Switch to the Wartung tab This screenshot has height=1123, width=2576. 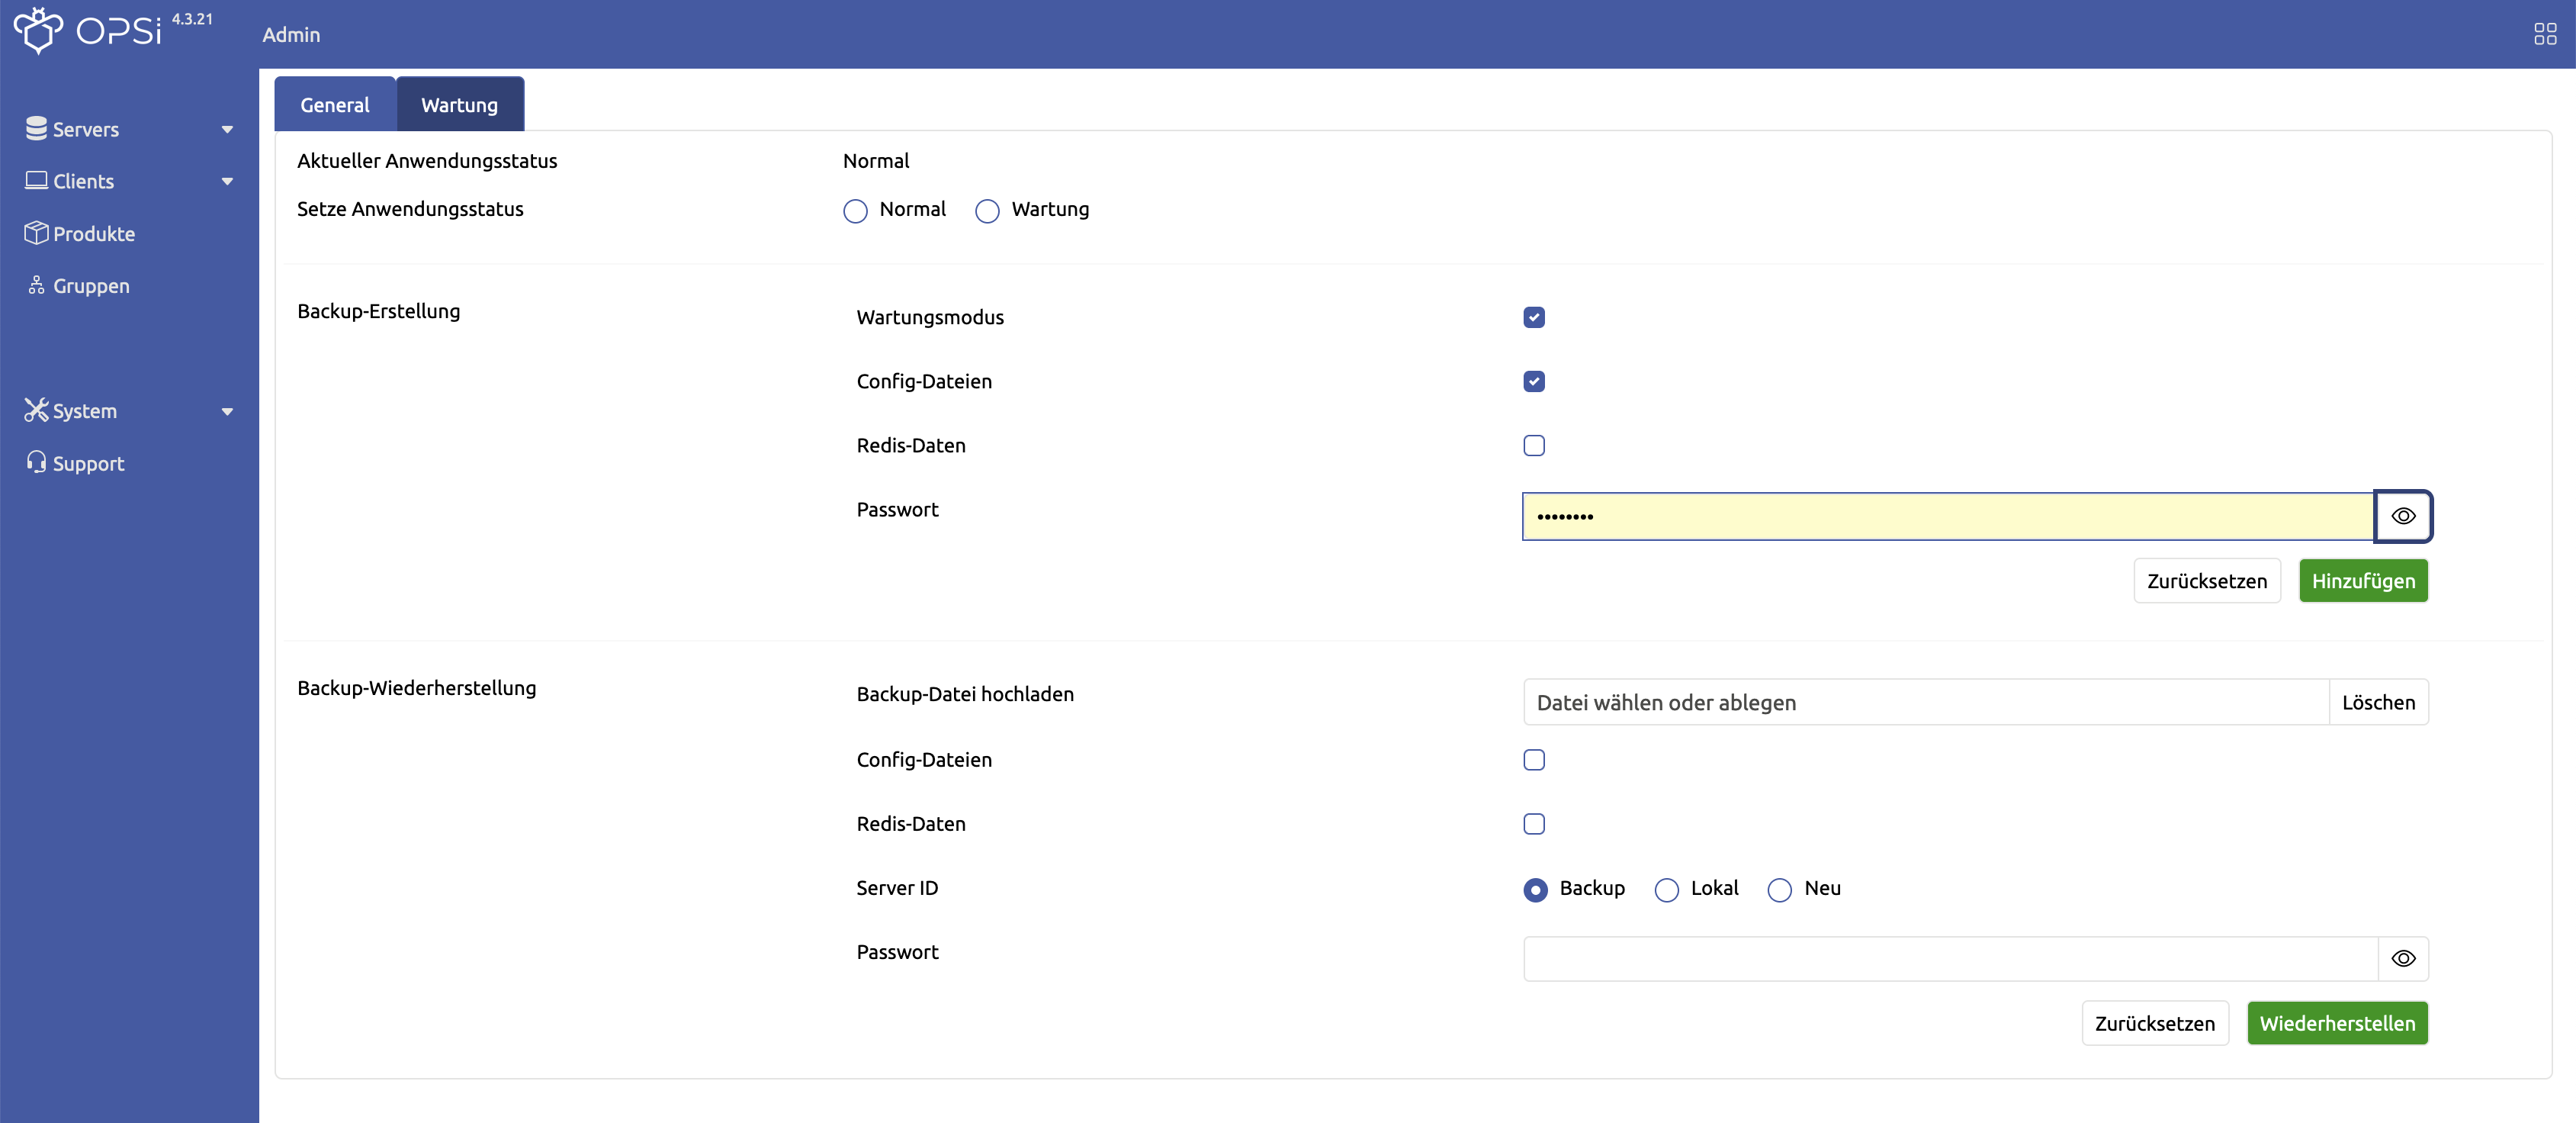[x=460, y=104]
